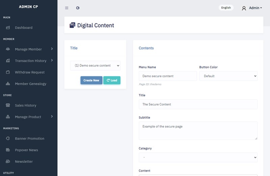270x176 pixels.
Task: Open the Category dropdown
Action: click(x=198, y=157)
